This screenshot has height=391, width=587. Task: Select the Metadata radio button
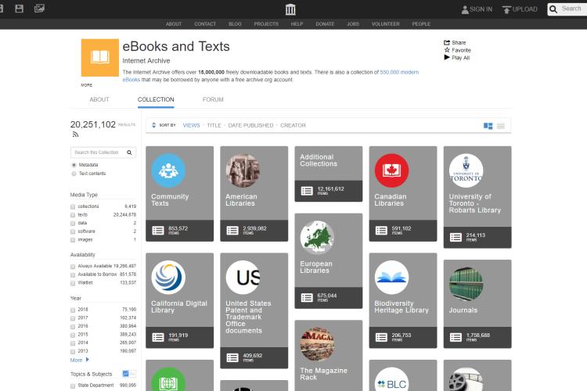point(74,165)
